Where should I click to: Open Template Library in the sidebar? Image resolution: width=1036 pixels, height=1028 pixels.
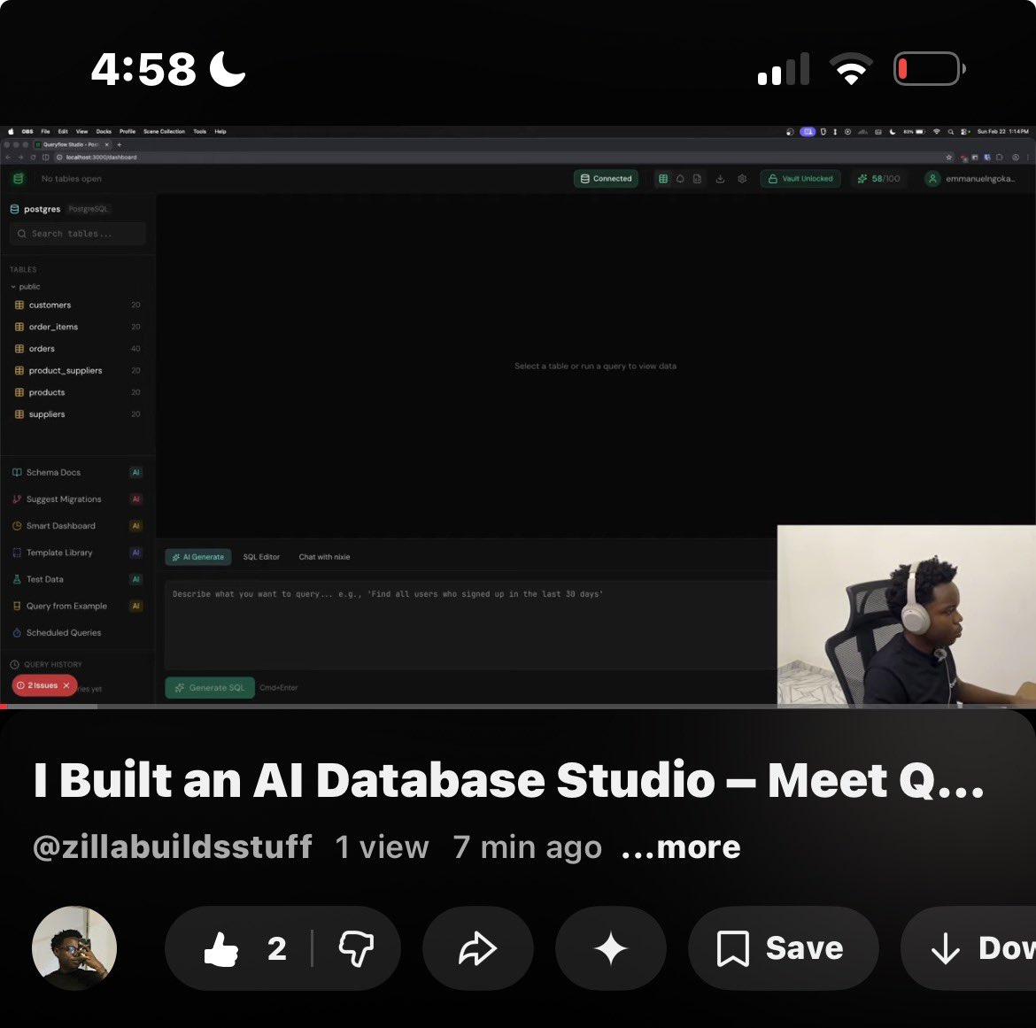click(x=78, y=553)
